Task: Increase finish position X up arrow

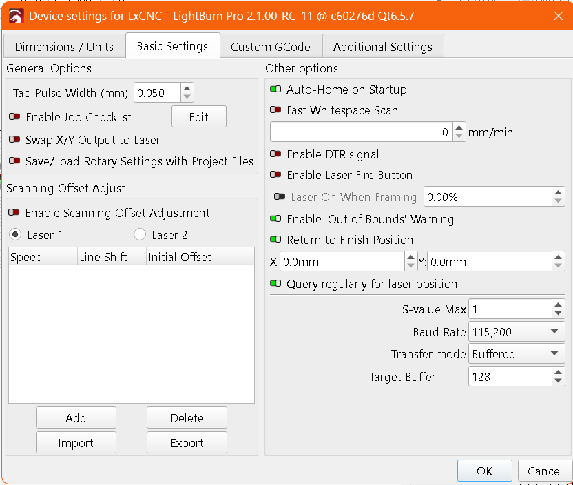Action: [410, 257]
